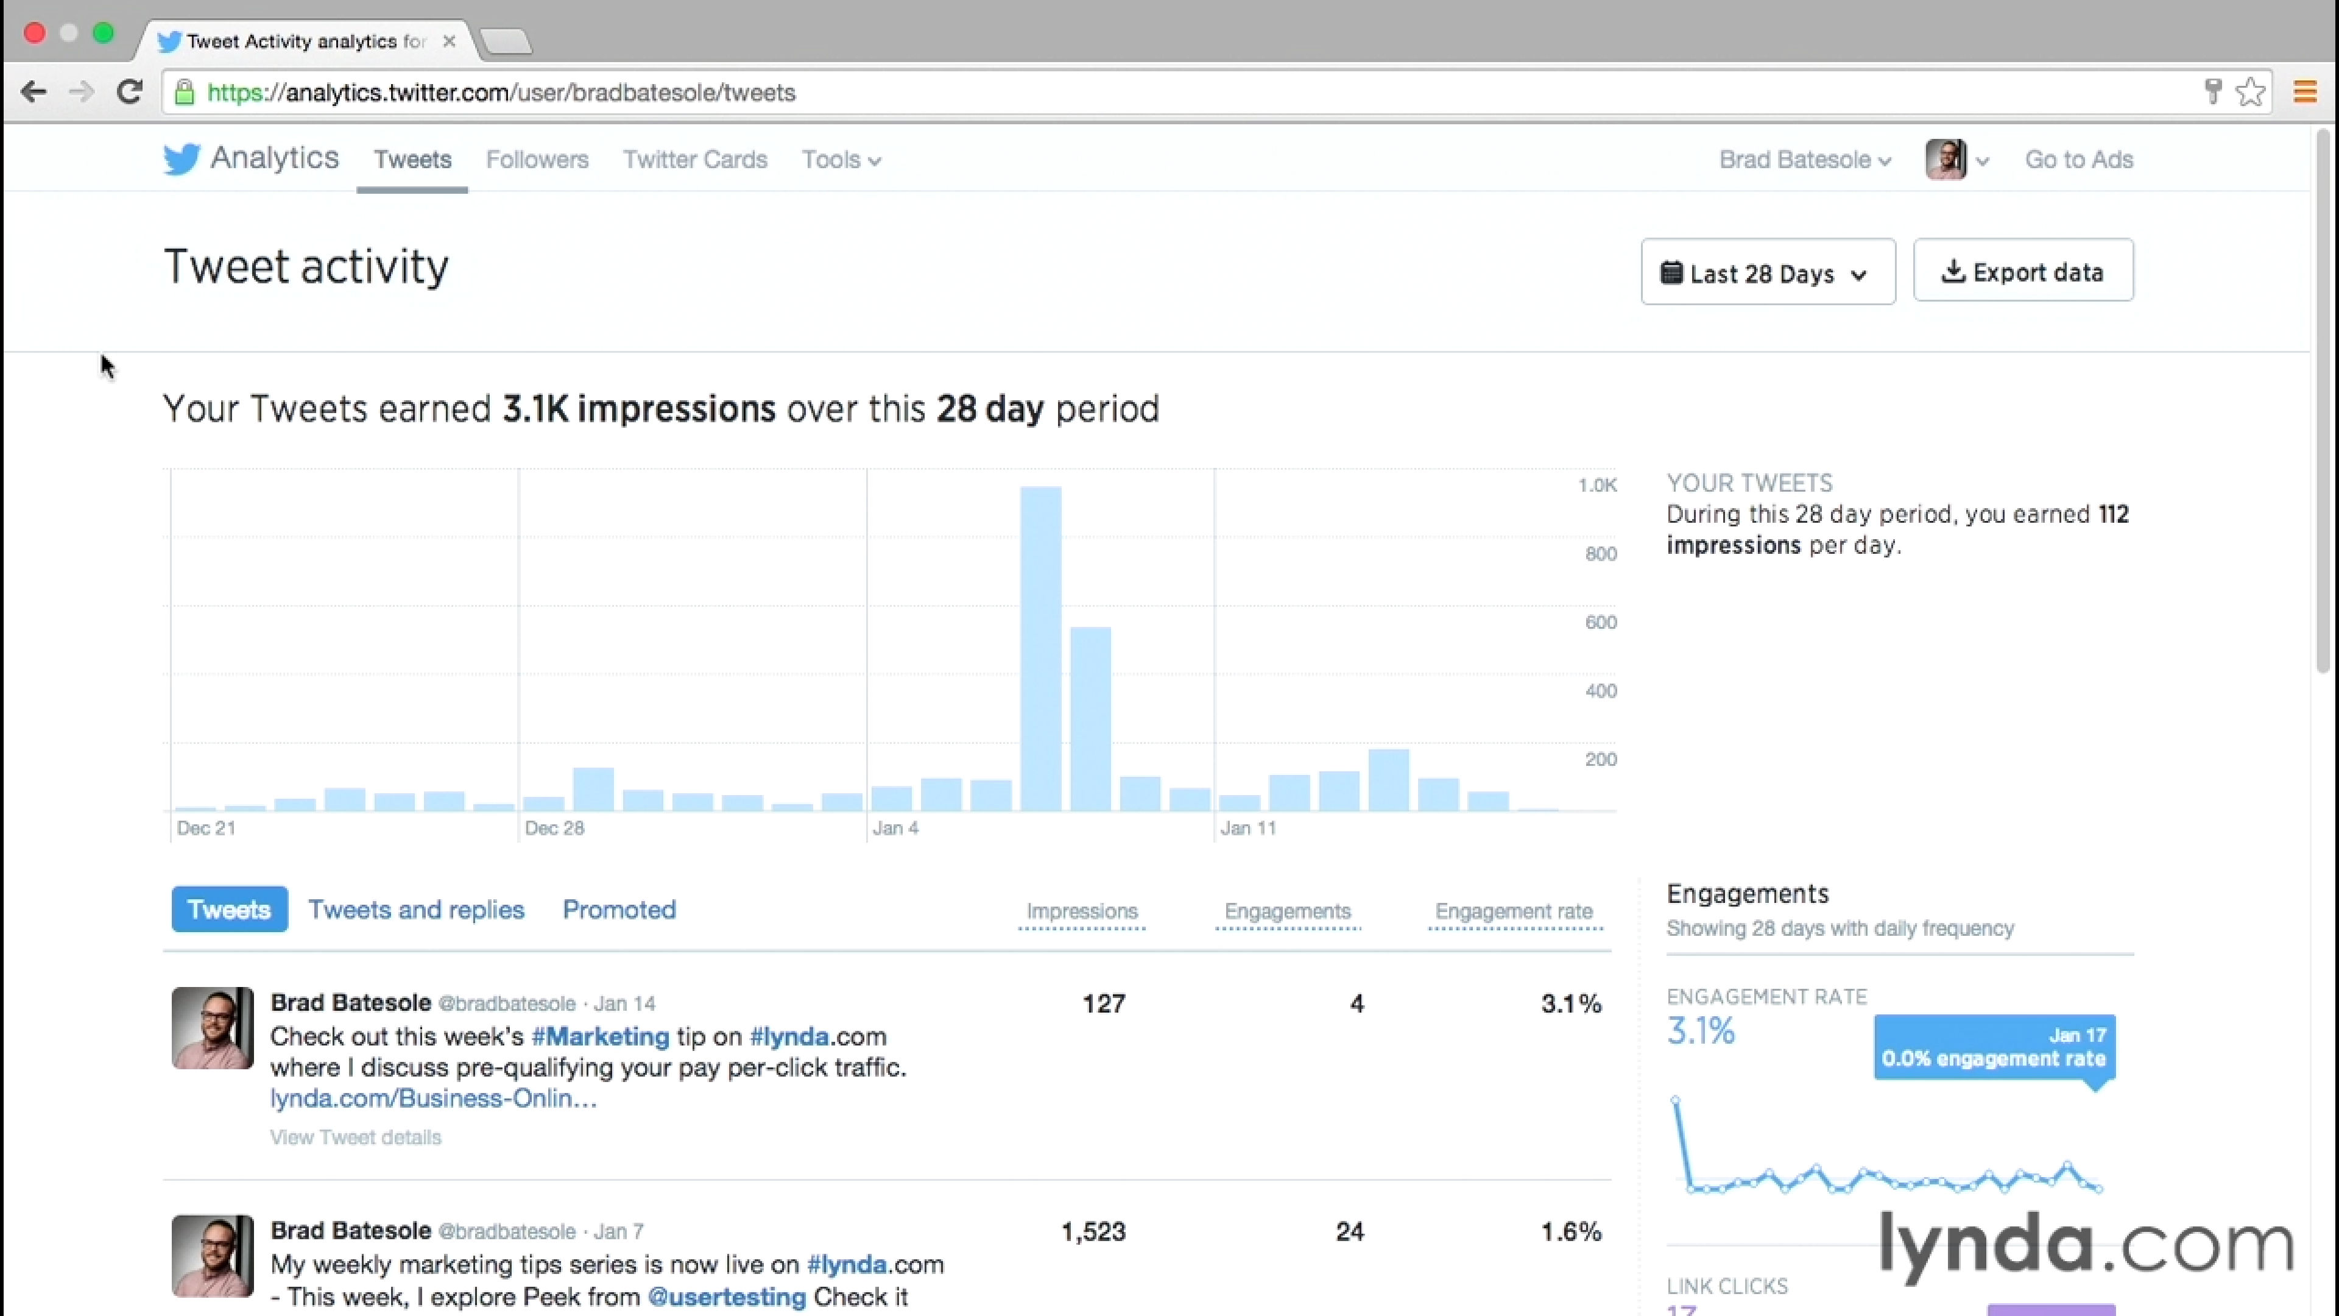Close the Tweet Activity analytics tab

(x=448, y=41)
